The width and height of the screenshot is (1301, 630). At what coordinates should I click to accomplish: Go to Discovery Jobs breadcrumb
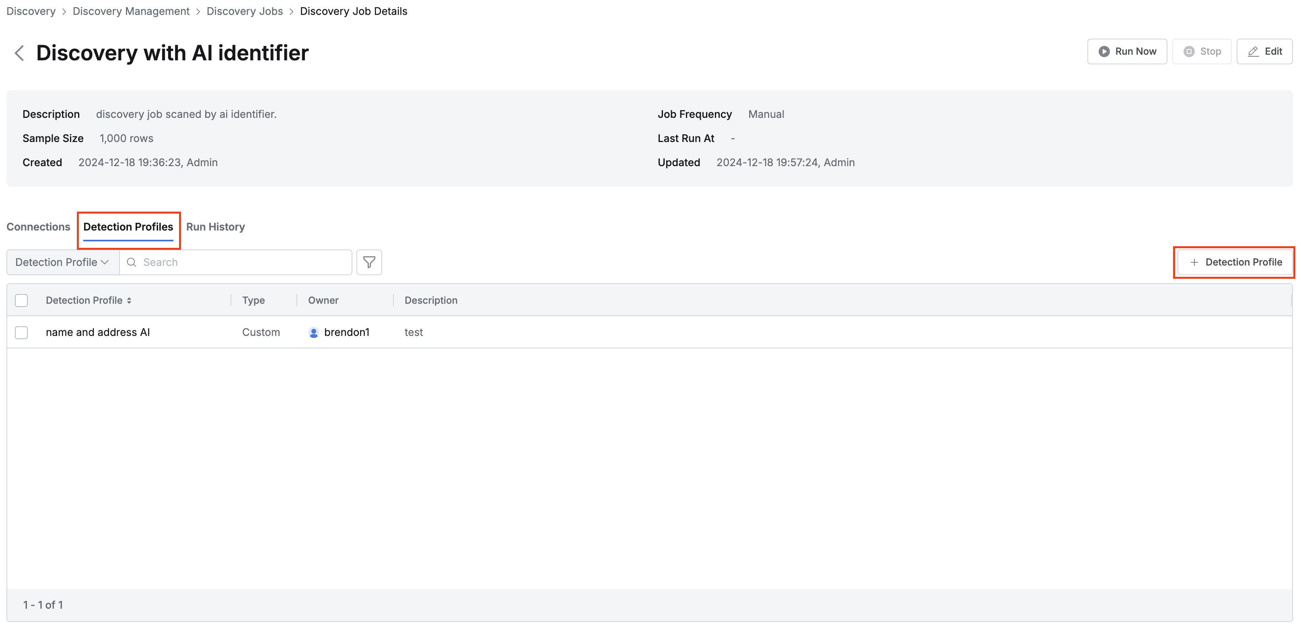click(x=245, y=11)
